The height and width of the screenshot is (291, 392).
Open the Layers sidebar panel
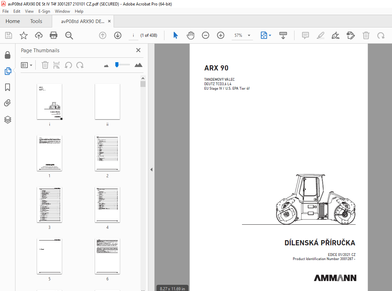click(8, 120)
